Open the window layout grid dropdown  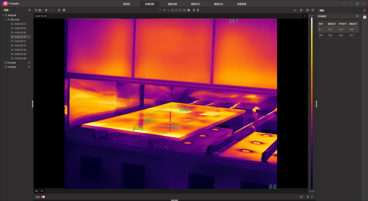click(302, 197)
